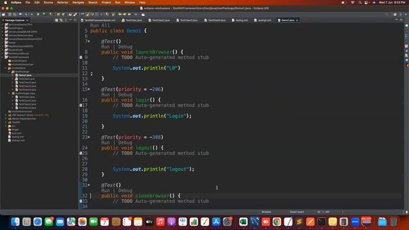The width and height of the screenshot is (409, 230).
Task: Click the Save icon in the main toolbar
Action: pyautogui.click(x=10, y=14)
